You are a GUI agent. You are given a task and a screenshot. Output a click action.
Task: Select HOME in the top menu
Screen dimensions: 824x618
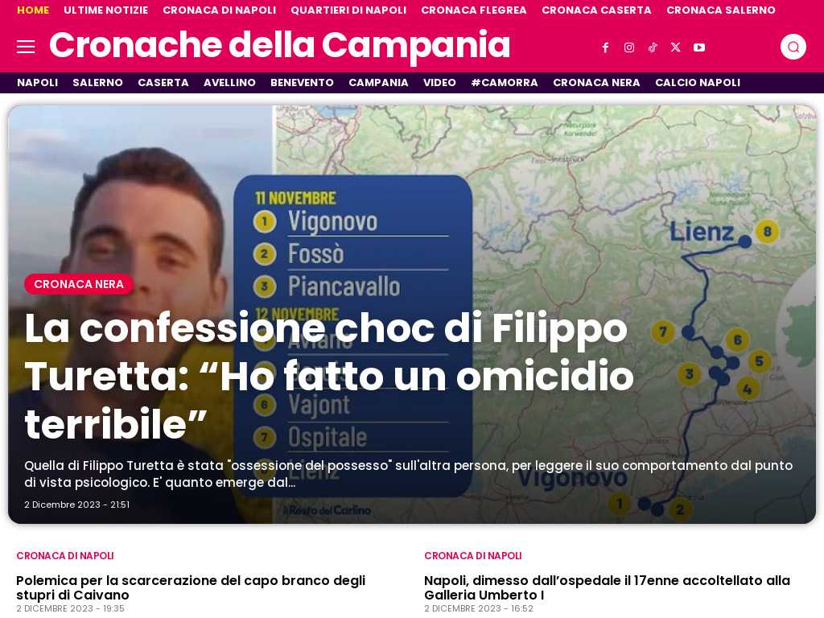[32, 10]
